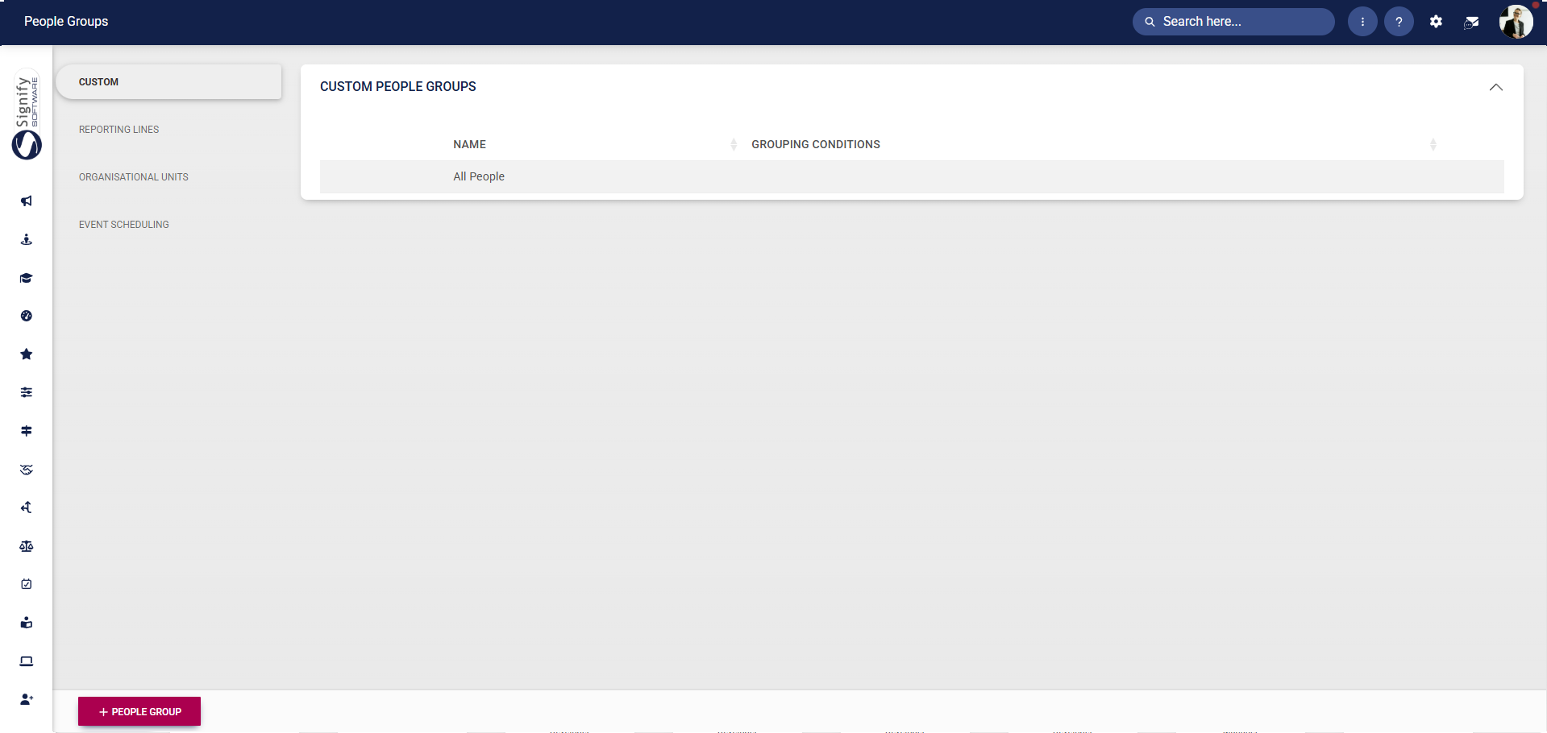Open the dashboard gauge icon in sidebar
Image resolution: width=1547 pixels, height=733 pixels.
pos(27,316)
